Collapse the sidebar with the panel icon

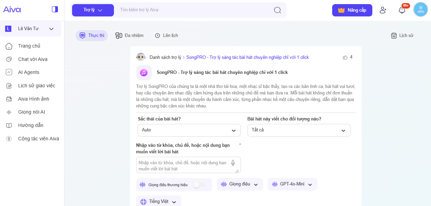[x=55, y=9]
